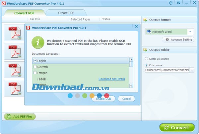The image size is (199, 134).
Task: Click the Add PDF Files button
Action: pyautogui.click(x=20, y=116)
